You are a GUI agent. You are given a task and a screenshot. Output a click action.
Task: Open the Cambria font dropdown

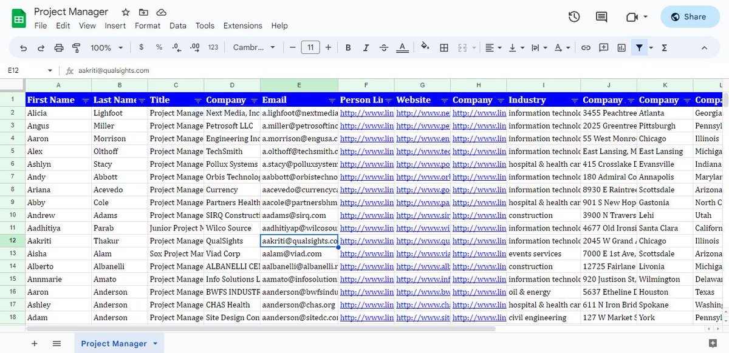pos(253,47)
